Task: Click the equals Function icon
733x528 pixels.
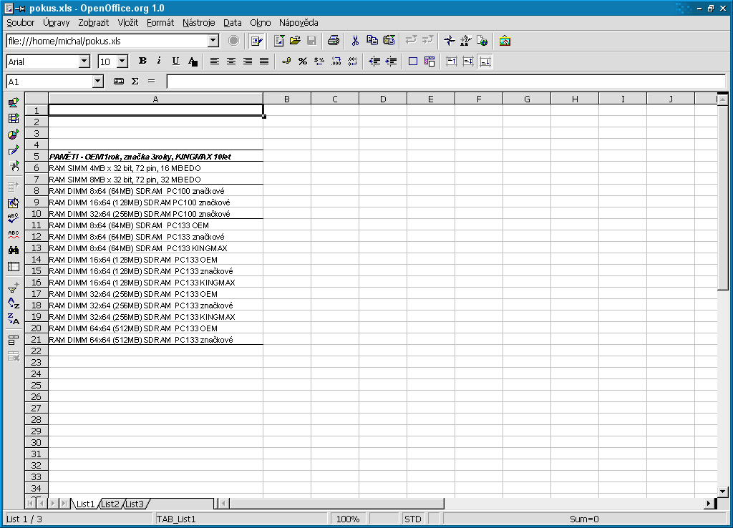Action: point(152,82)
